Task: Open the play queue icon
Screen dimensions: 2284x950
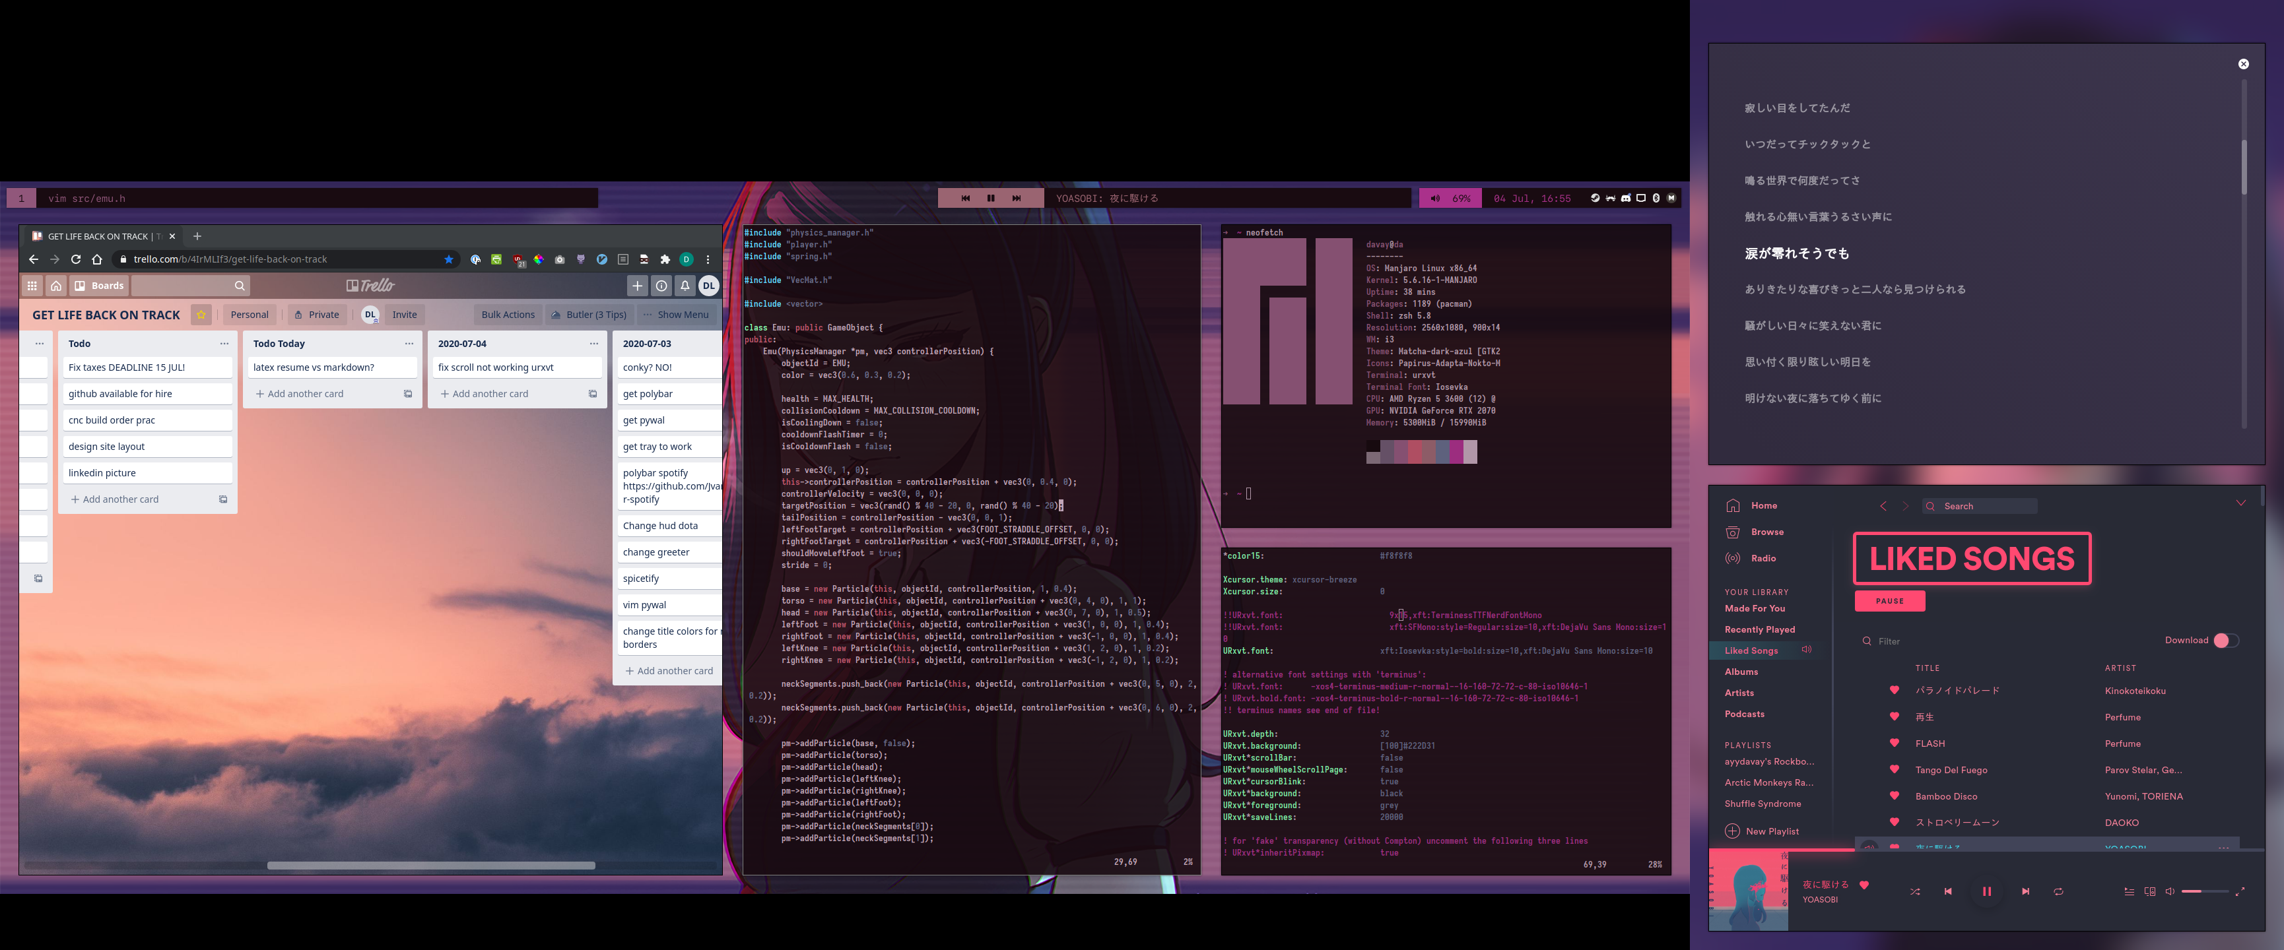Action: click(2129, 891)
